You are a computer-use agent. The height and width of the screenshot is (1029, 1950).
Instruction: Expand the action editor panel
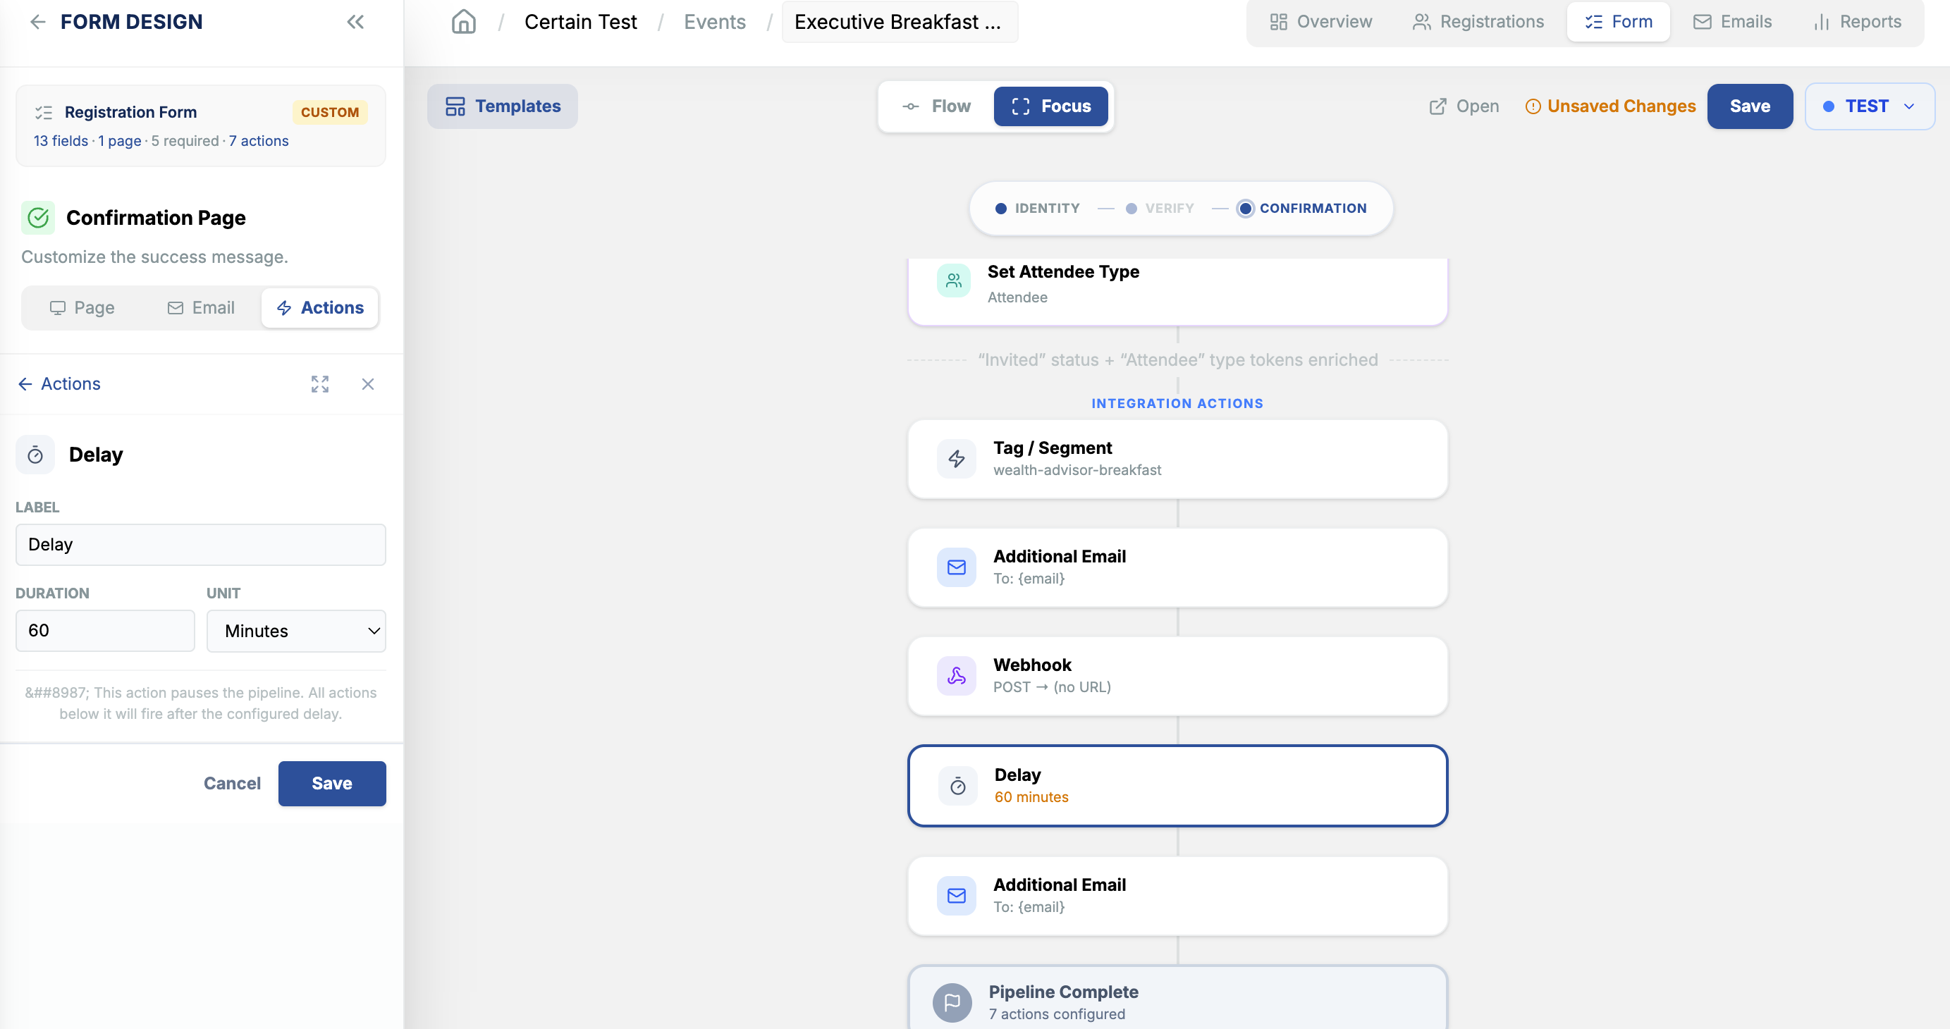click(x=319, y=384)
